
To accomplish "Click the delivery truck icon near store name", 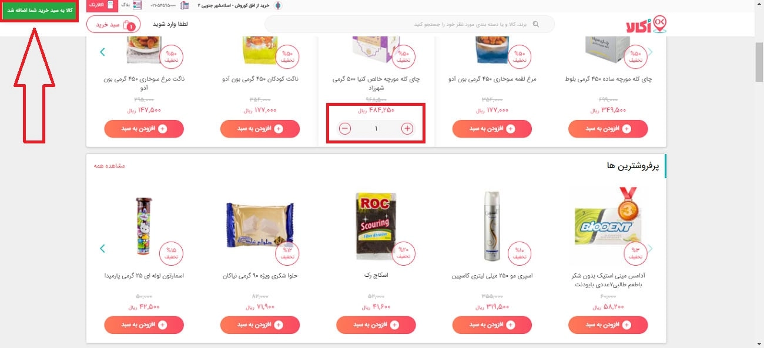I will [x=279, y=5].
